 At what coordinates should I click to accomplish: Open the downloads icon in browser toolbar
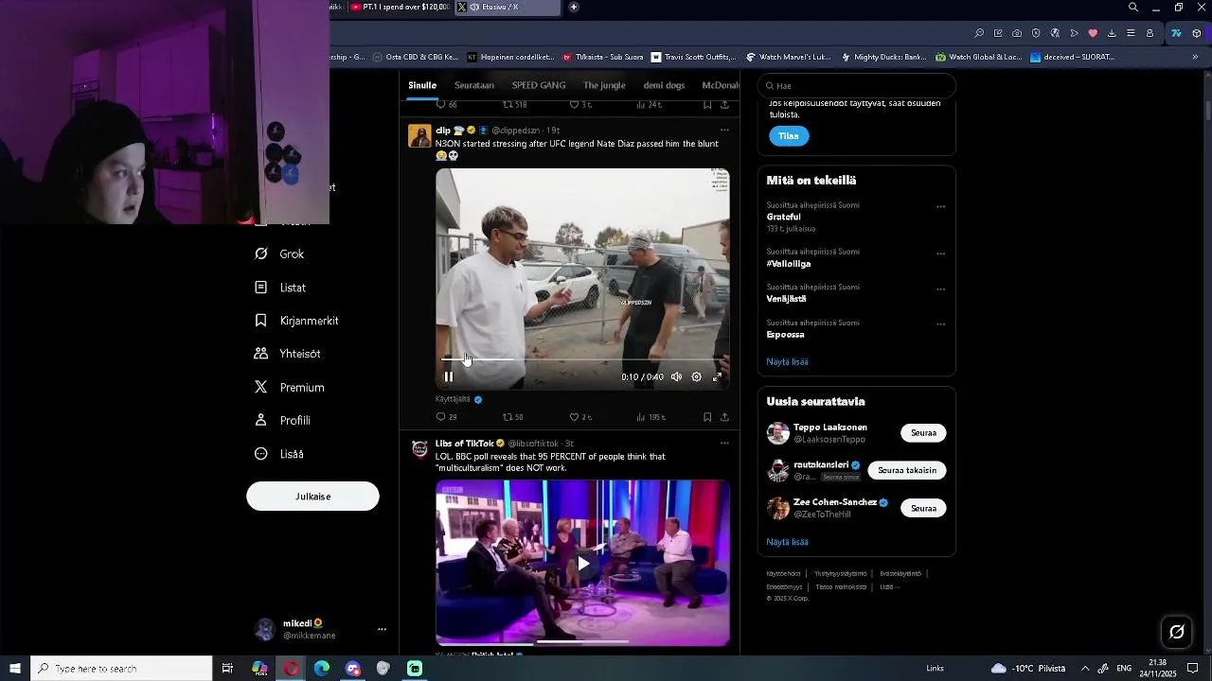pos(1112,33)
